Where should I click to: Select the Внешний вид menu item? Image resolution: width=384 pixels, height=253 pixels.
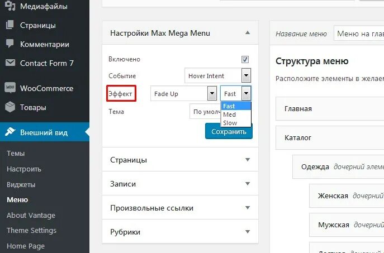pos(45,132)
